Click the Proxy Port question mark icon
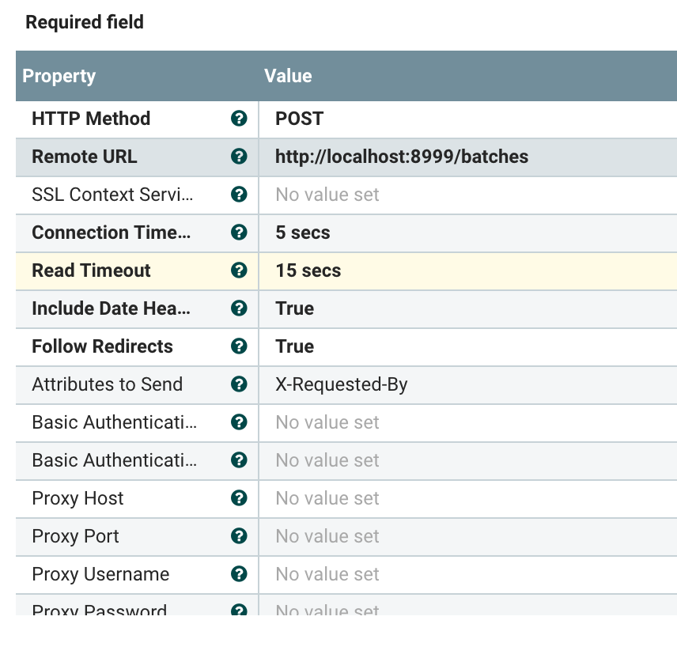 (x=239, y=536)
